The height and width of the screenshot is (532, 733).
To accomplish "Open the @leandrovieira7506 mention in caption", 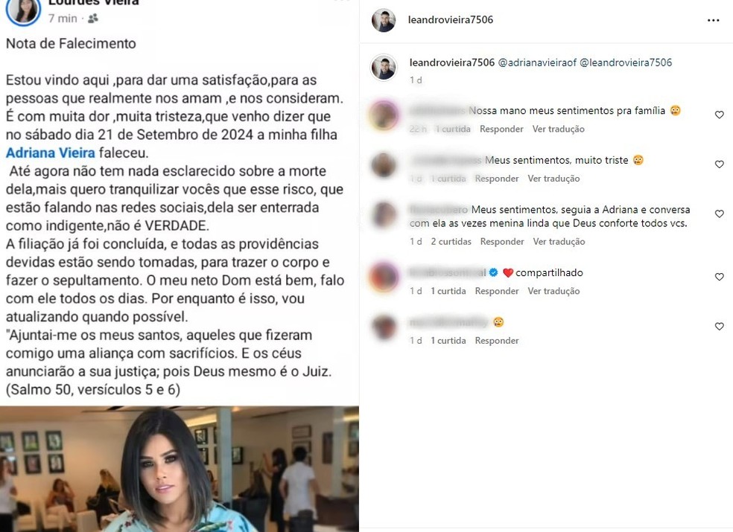I will pos(626,63).
